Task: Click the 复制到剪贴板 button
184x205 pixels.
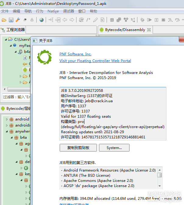Action: pos(78,148)
